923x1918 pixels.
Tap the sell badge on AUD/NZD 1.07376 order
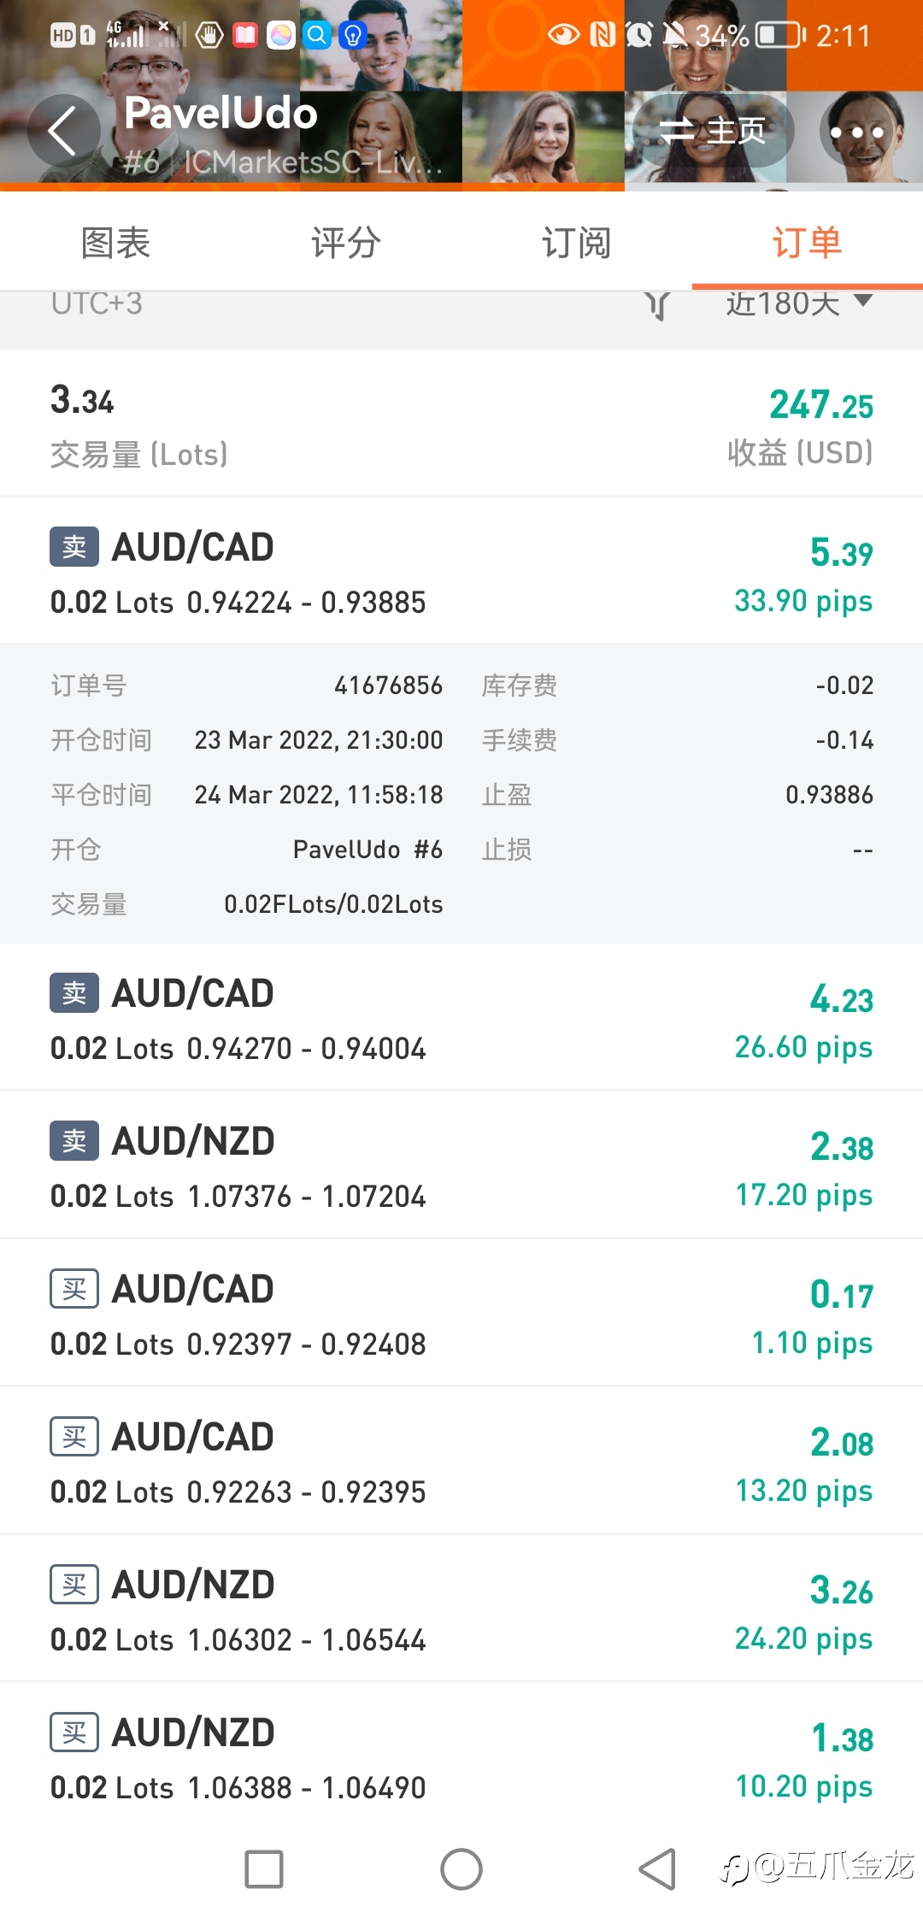tap(74, 1141)
